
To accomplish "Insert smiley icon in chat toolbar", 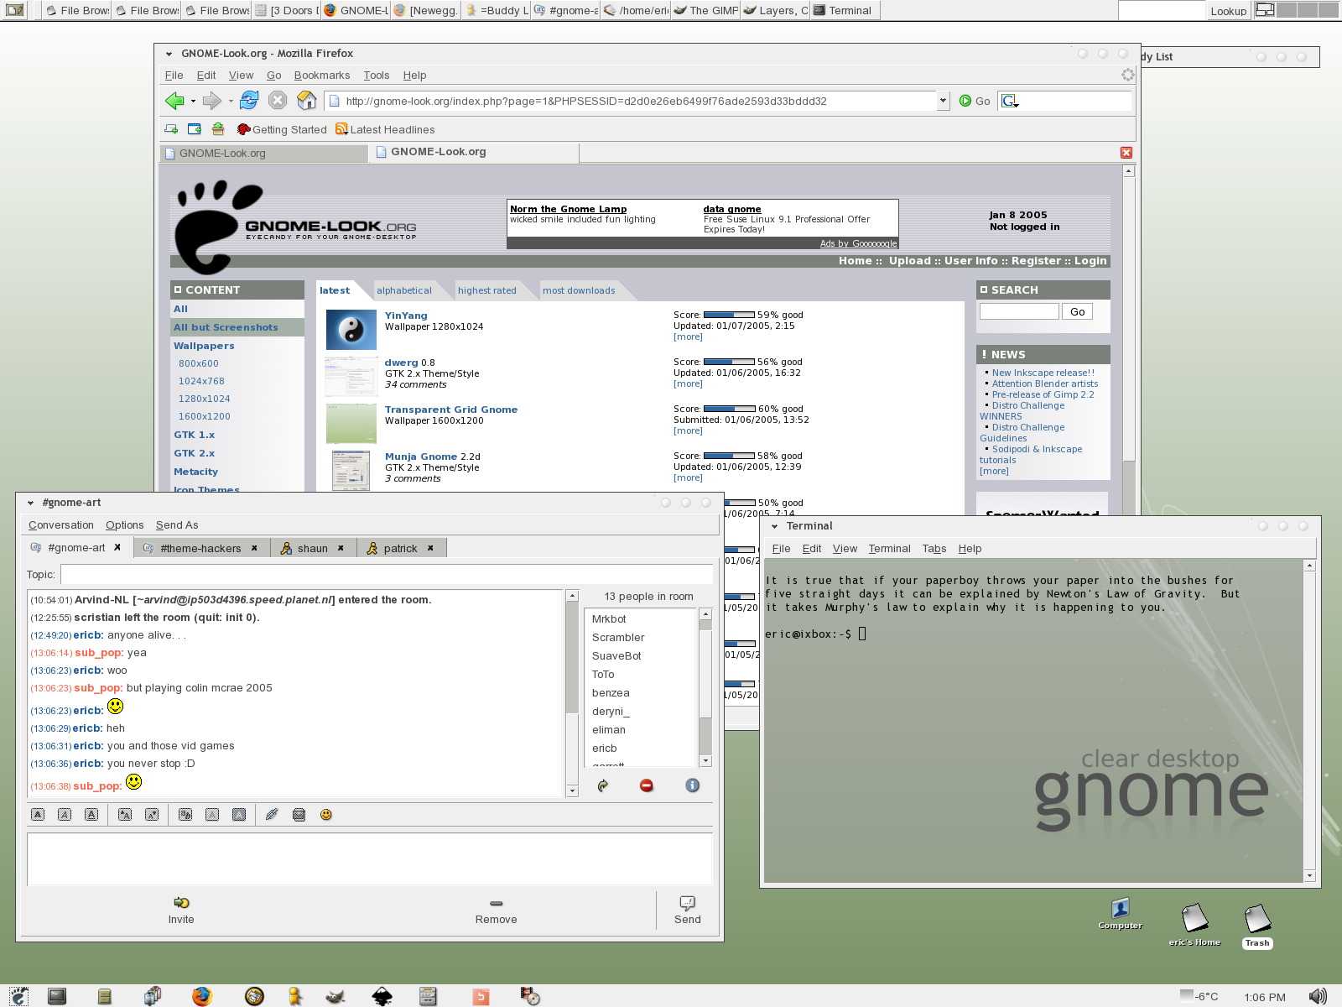I will point(326,815).
